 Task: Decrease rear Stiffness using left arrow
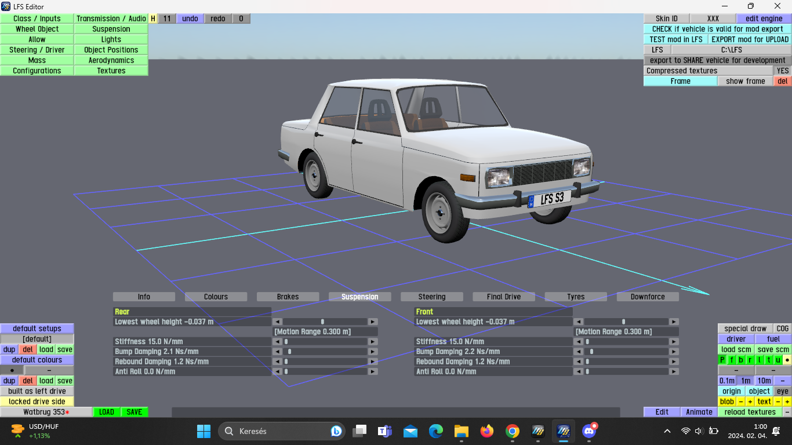[x=278, y=342]
